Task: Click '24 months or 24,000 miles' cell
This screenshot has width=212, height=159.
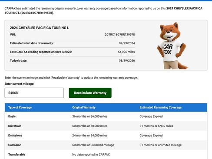Action: 90,136
